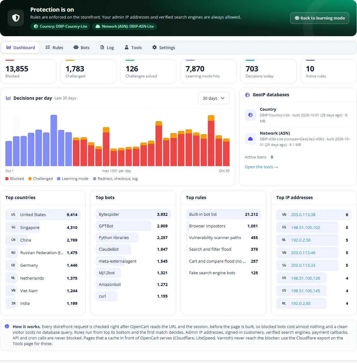Click the SG badge beside 203.0.113.33
This screenshot has height=363, width=357.
pyautogui.click(x=284, y=265)
